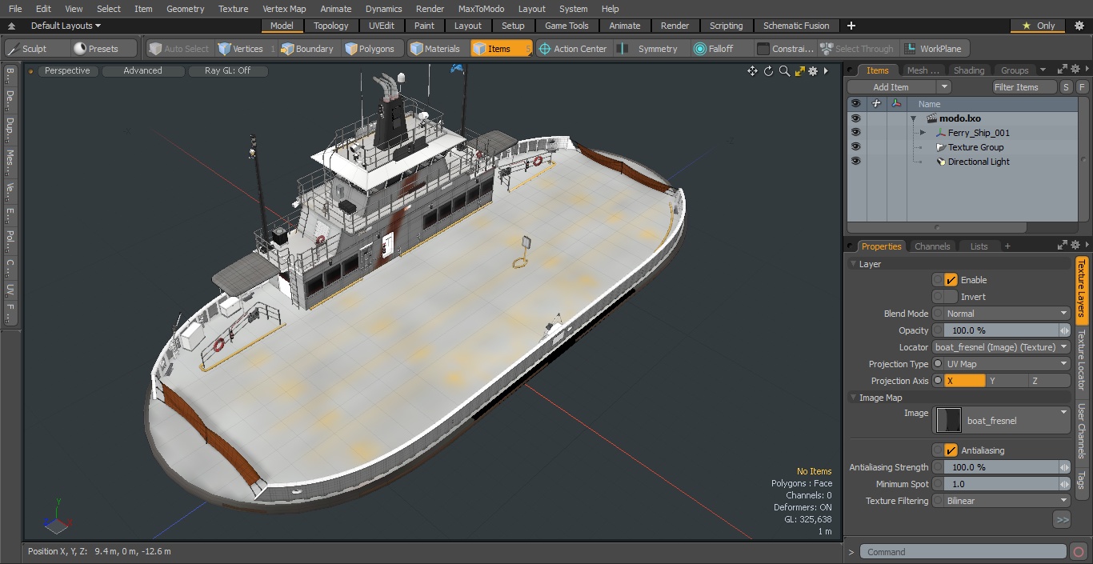This screenshot has height=564, width=1093.
Task: Click the record button next to the Command field
Action: pyautogui.click(x=1079, y=551)
